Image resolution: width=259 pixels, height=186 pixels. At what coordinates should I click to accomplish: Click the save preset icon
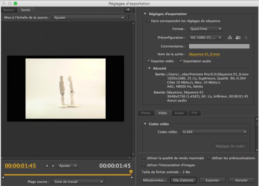(x=230, y=38)
